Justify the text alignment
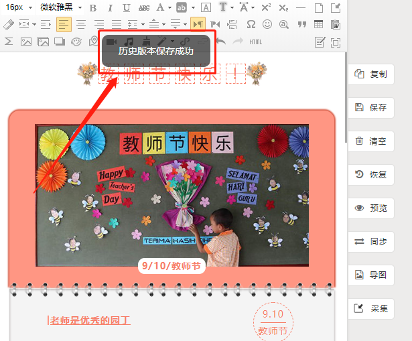The height and width of the screenshot is (341, 412). click(117, 25)
